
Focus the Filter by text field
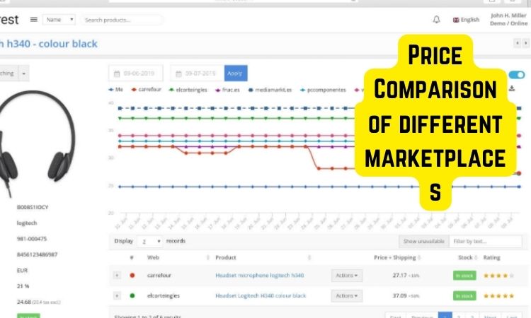[x=485, y=241]
